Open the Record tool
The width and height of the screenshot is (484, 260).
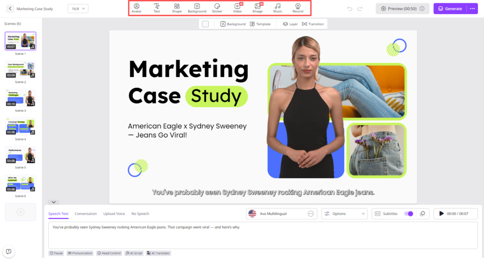(x=298, y=8)
